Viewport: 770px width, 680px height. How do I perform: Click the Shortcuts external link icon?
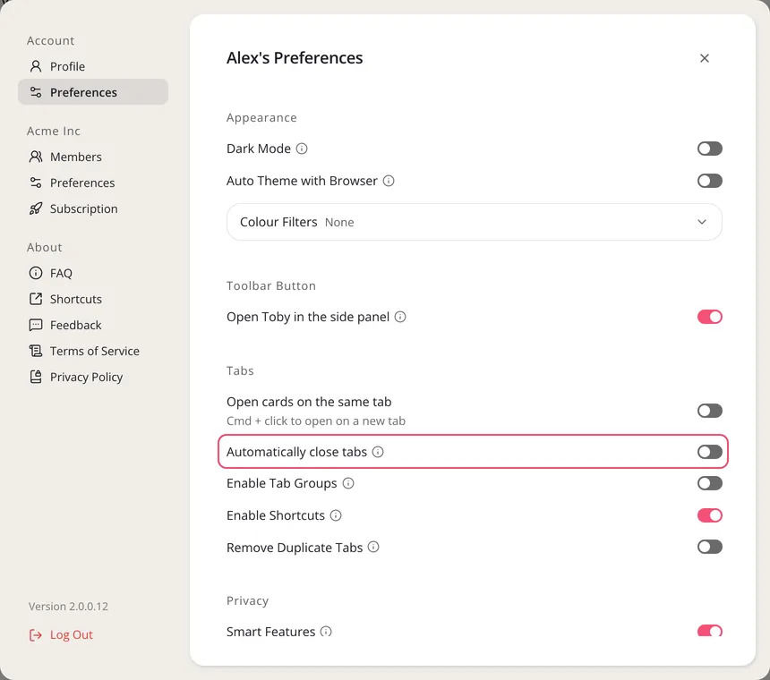pos(35,299)
